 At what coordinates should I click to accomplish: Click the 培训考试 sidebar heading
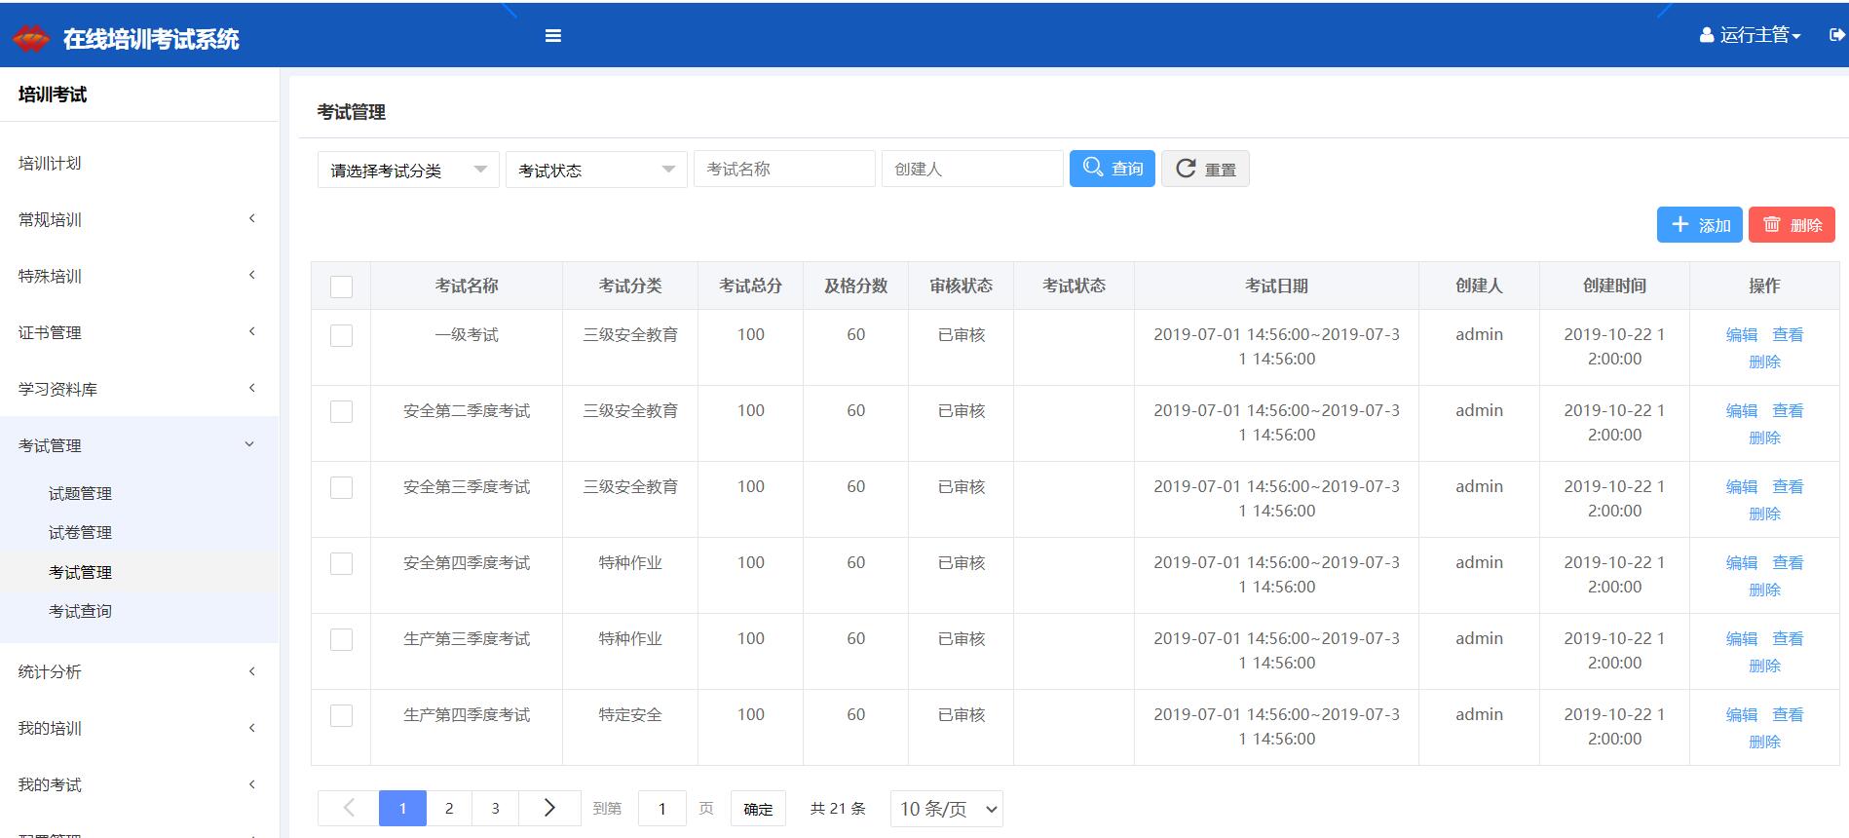pos(53,95)
